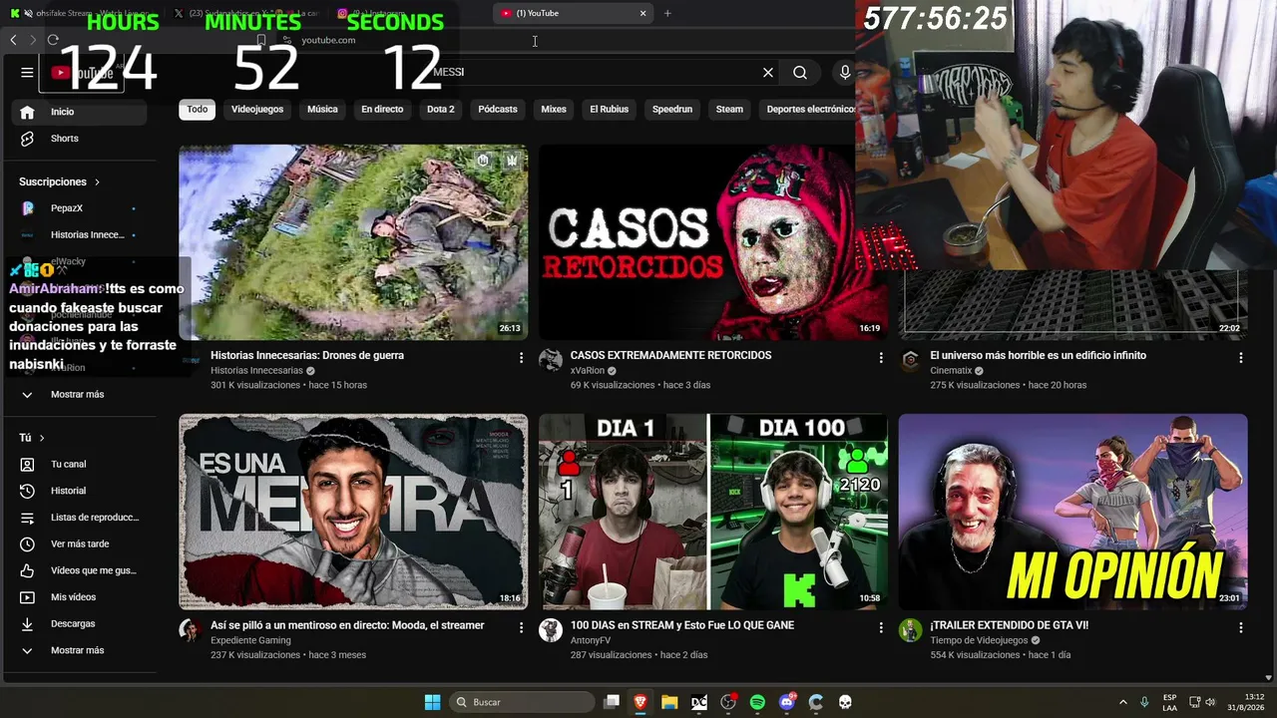Open Ver más tarde list
1277x718 pixels.
pyautogui.click(x=80, y=543)
